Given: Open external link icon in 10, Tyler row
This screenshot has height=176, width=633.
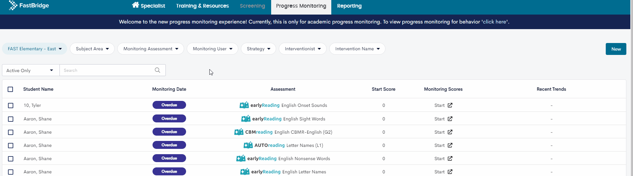Looking at the screenshot, I should click(x=450, y=105).
